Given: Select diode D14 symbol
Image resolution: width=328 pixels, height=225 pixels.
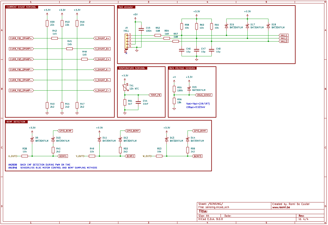Looking at the screenshot, I should click(x=188, y=140).
